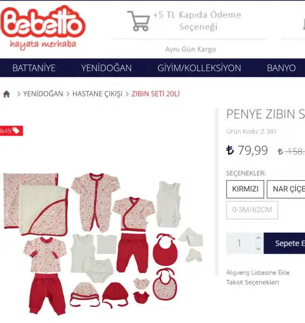The width and height of the screenshot is (305, 323).
Task: Click the shopping cart icon in header
Action: [138, 21]
